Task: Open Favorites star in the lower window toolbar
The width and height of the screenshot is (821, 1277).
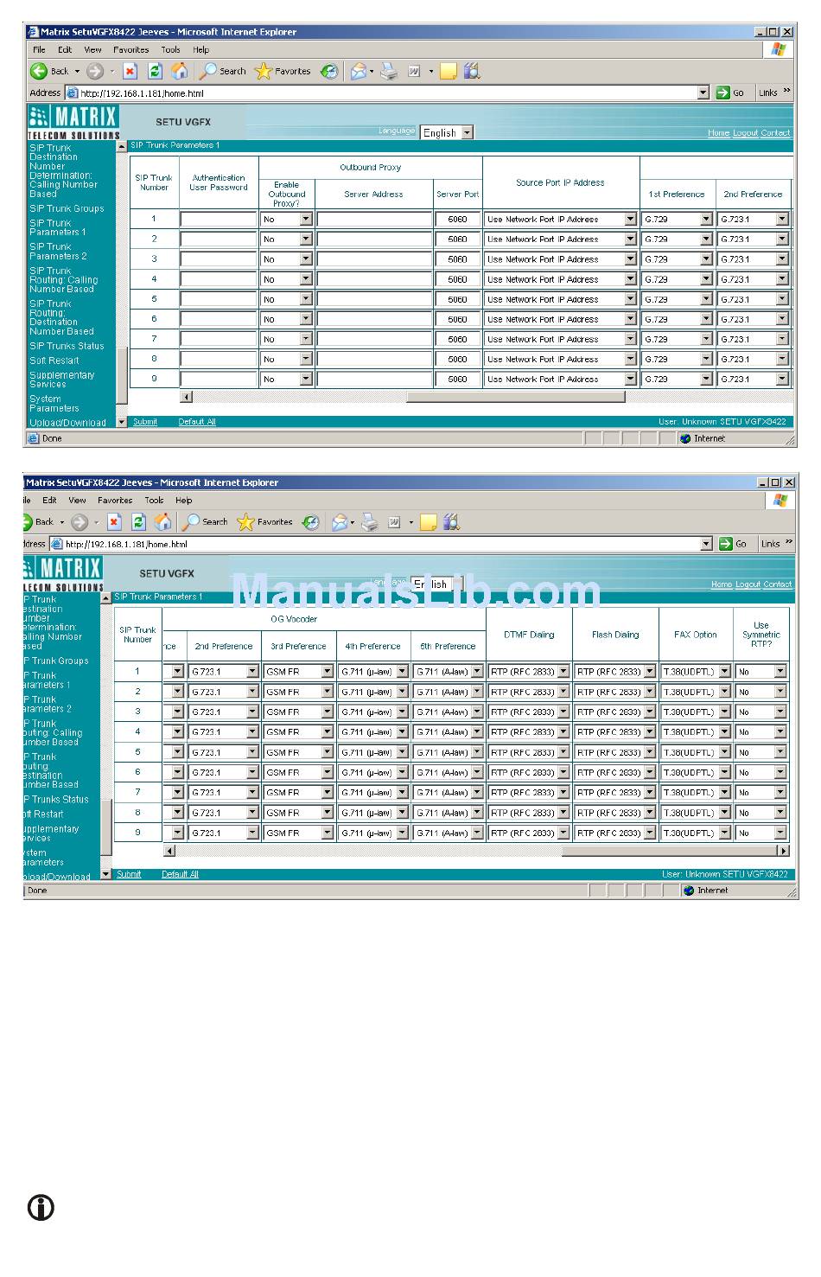Action: pos(264,522)
